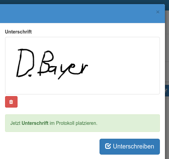Image resolution: width=169 pixels, height=159 pixels.
Task: Delete the signature with the red trash button
Action: (x=11, y=102)
